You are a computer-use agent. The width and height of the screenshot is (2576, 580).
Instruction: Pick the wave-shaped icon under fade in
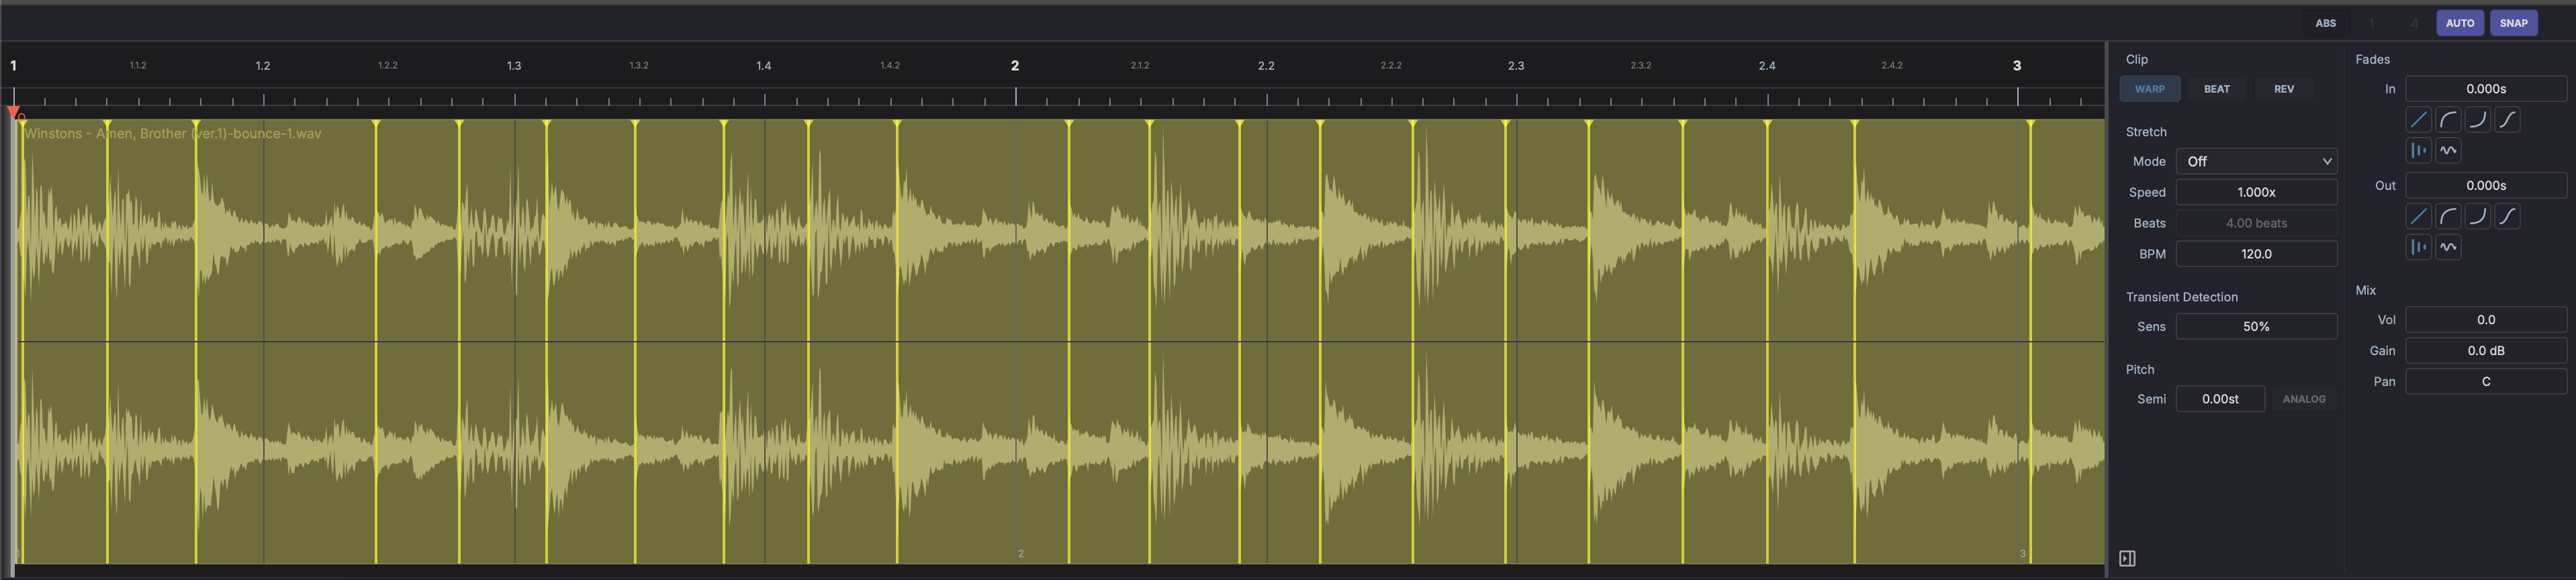[x=2448, y=151]
